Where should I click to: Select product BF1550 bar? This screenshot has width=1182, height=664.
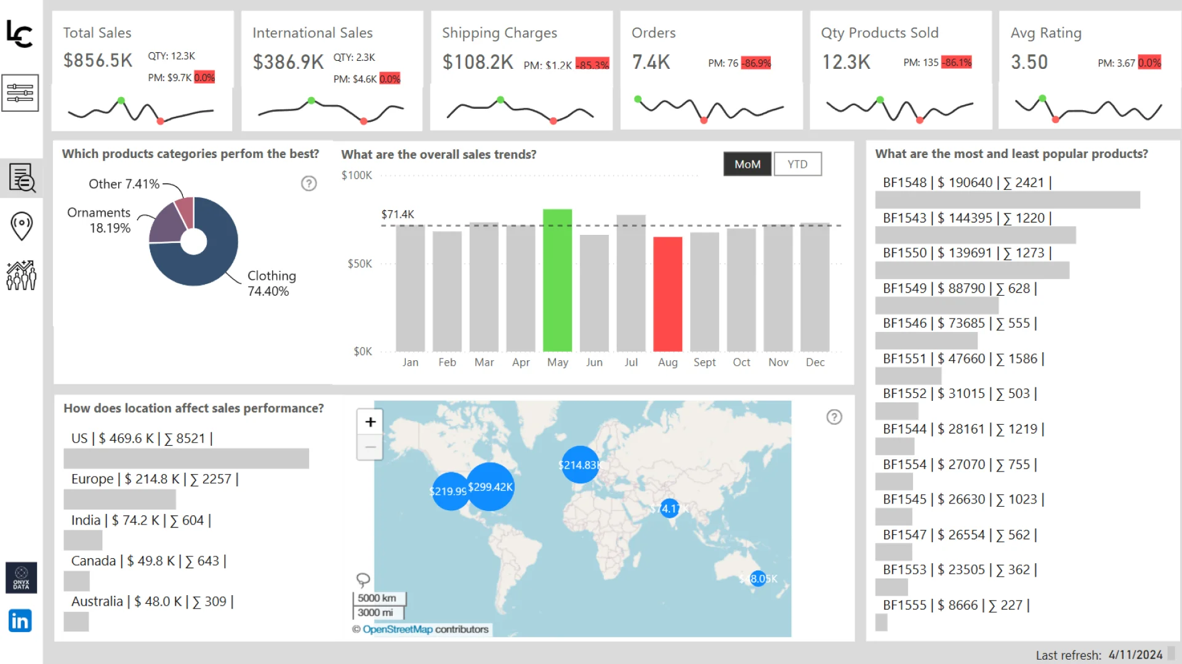(x=972, y=270)
